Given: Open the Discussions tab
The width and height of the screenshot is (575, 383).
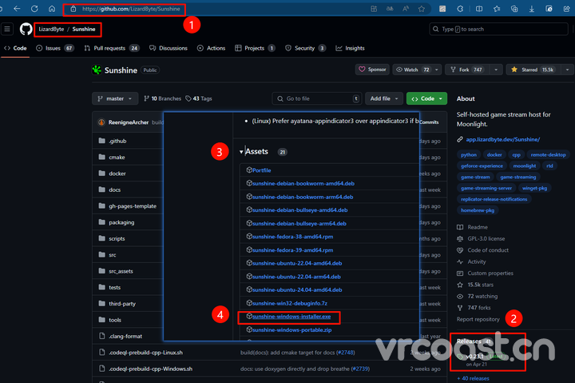Looking at the screenshot, I should (x=169, y=48).
